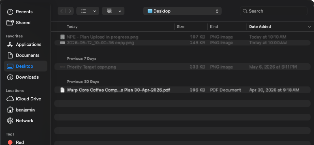Go forward with the right arrow
Viewport: 314px width, 145px height.
[x=70, y=11]
